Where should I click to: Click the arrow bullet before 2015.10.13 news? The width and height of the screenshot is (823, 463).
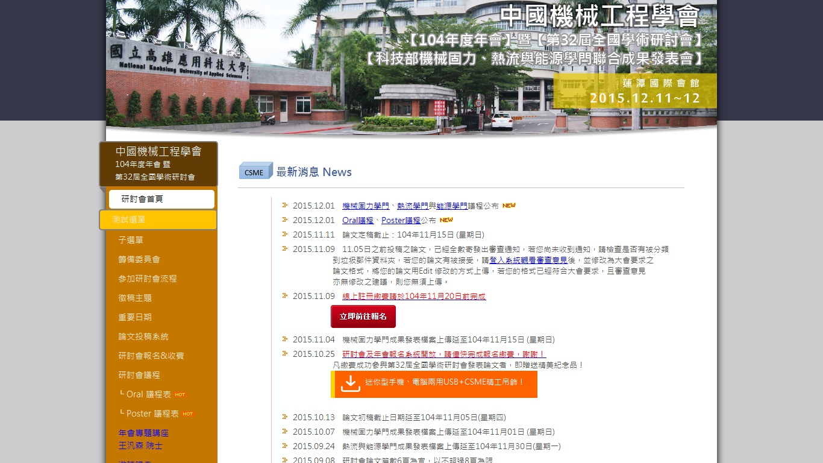click(285, 417)
